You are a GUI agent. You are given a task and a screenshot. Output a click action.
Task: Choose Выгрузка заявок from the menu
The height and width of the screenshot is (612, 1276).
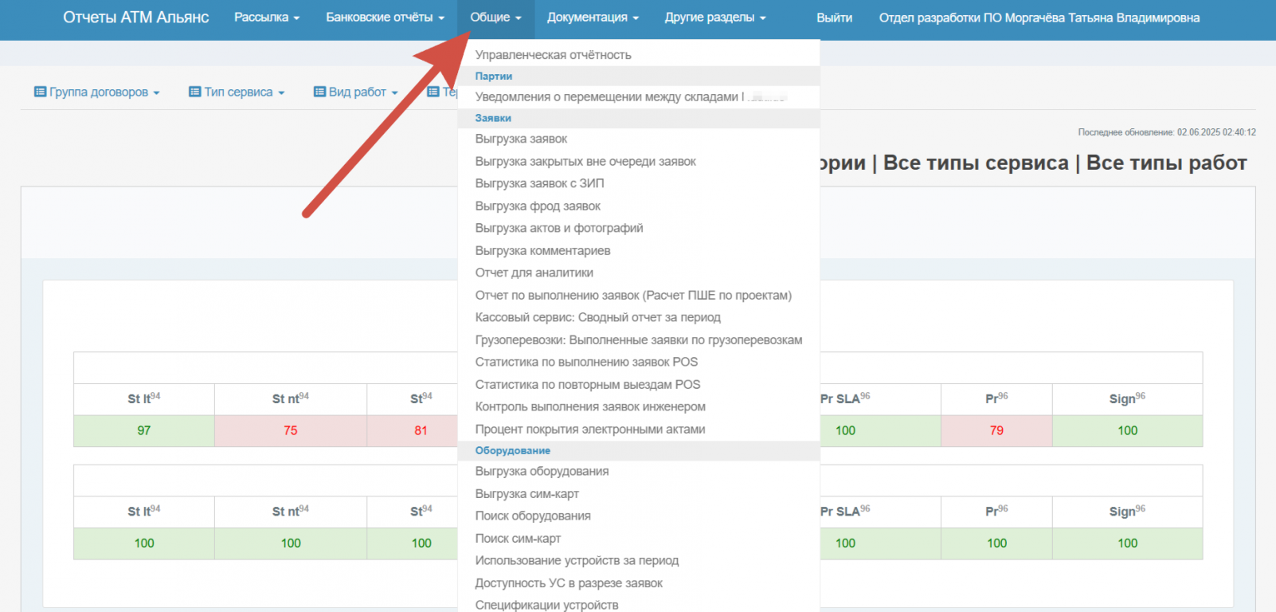(x=521, y=139)
